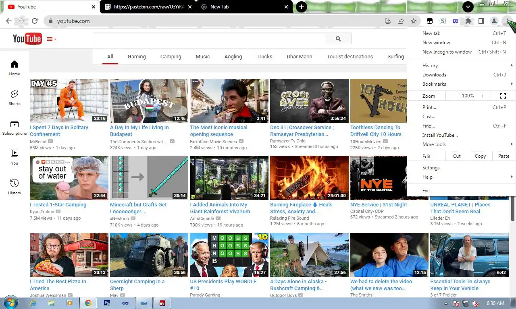The image size is (516, 309).
Task: Click the Chrome three-dot menu button
Action: pos(507,21)
